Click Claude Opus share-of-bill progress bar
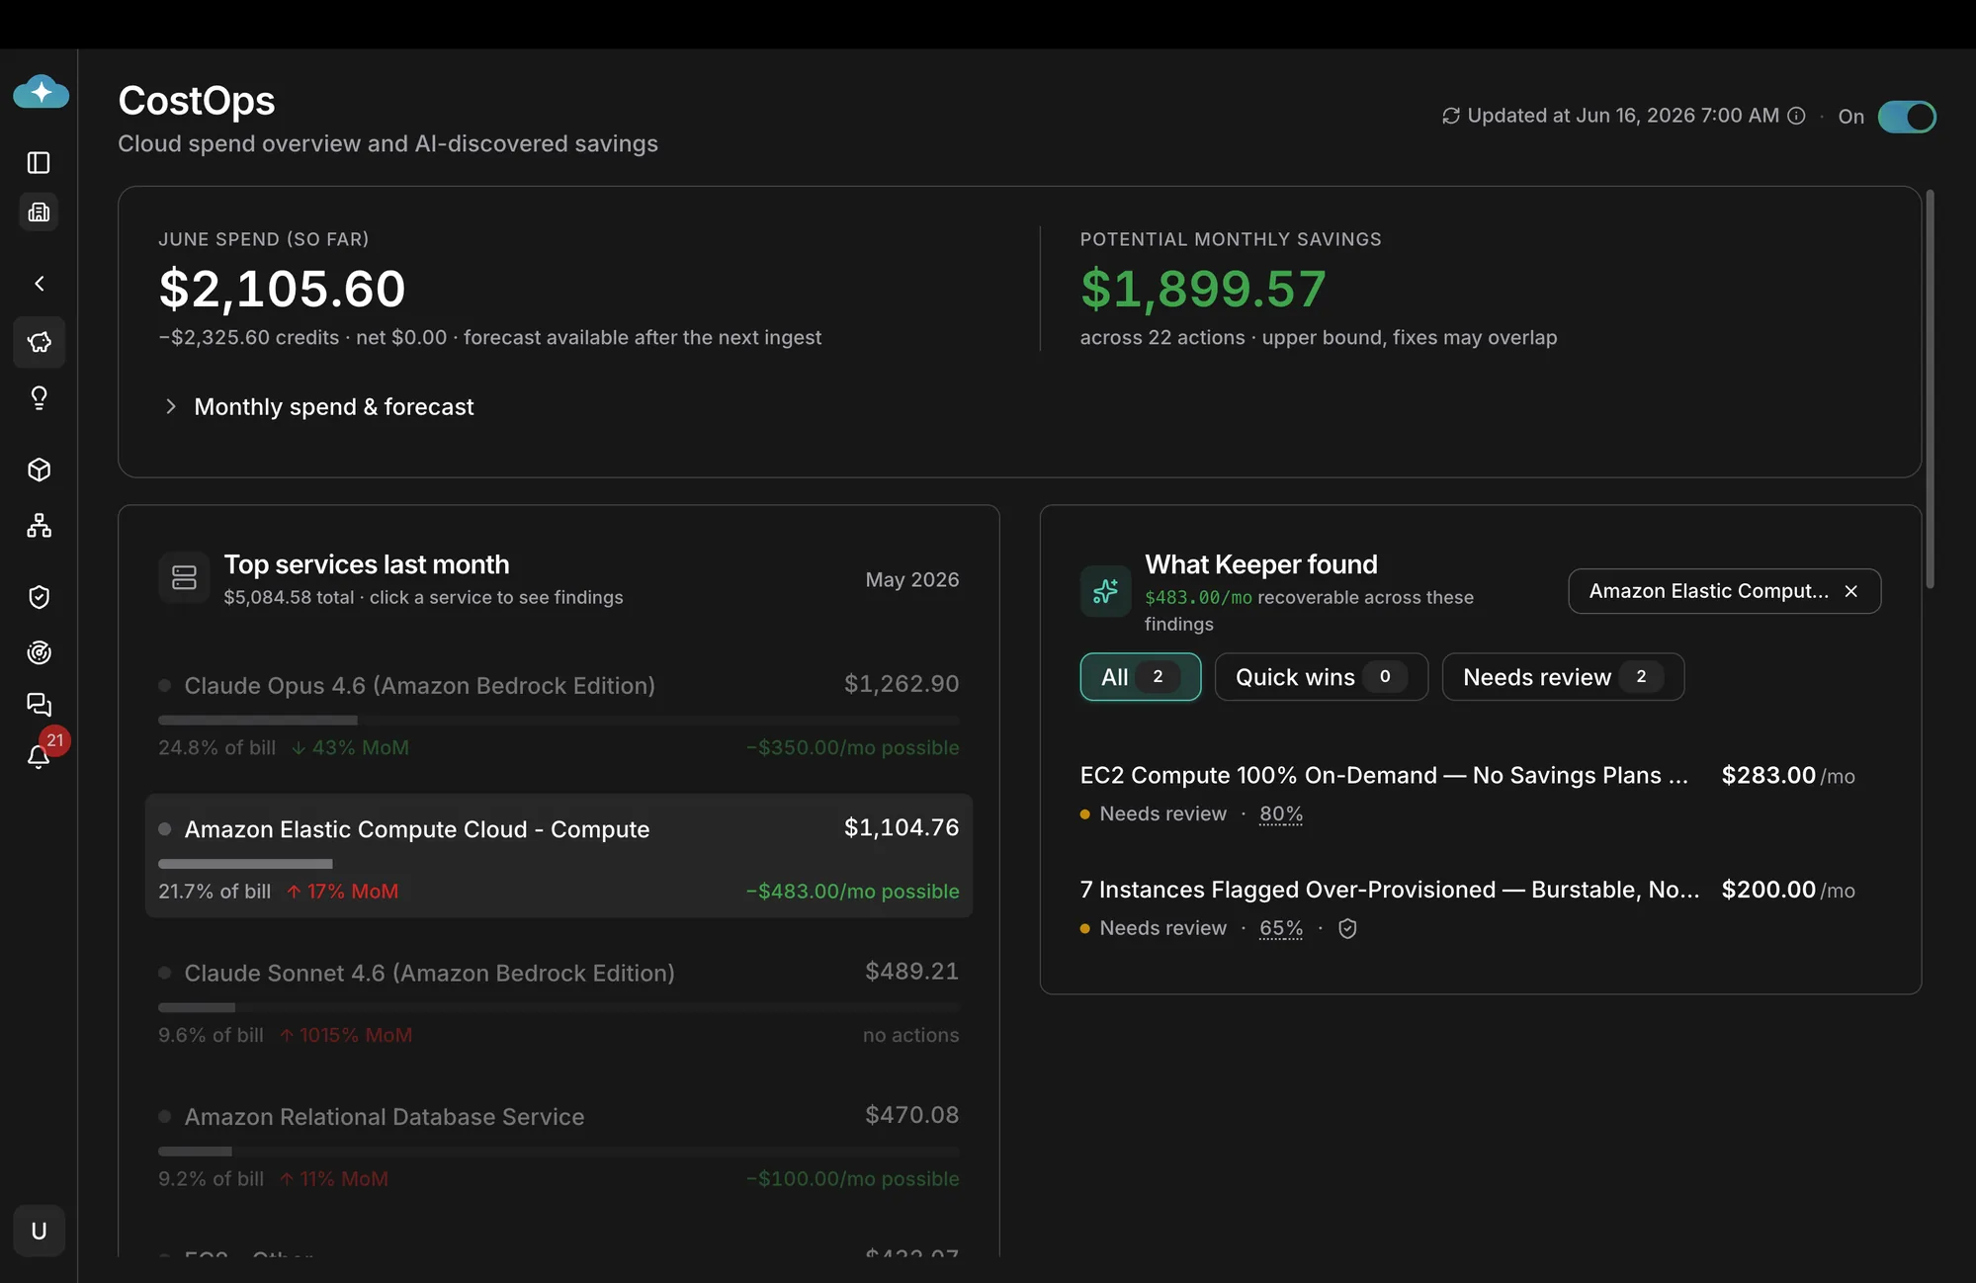Image resolution: width=1976 pixels, height=1283 pixels. [x=558, y=720]
